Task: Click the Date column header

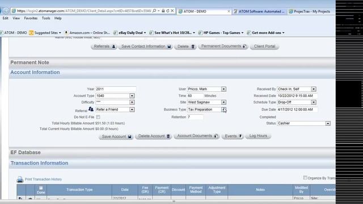Action: click(x=125, y=190)
